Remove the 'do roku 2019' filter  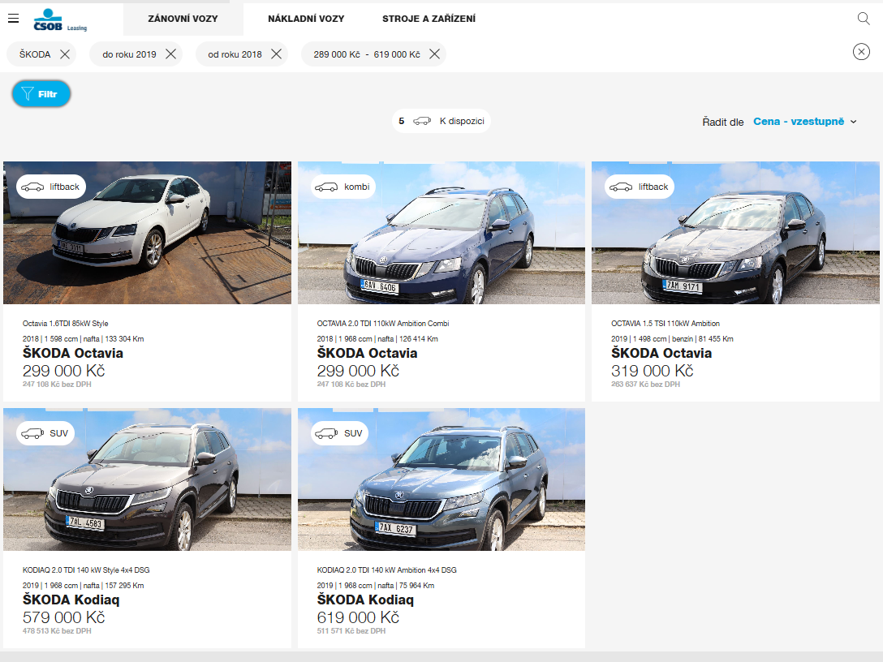(x=170, y=54)
